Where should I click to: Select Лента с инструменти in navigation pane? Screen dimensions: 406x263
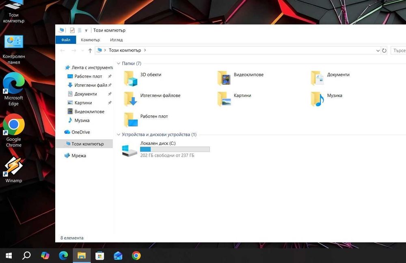[88, 67]
